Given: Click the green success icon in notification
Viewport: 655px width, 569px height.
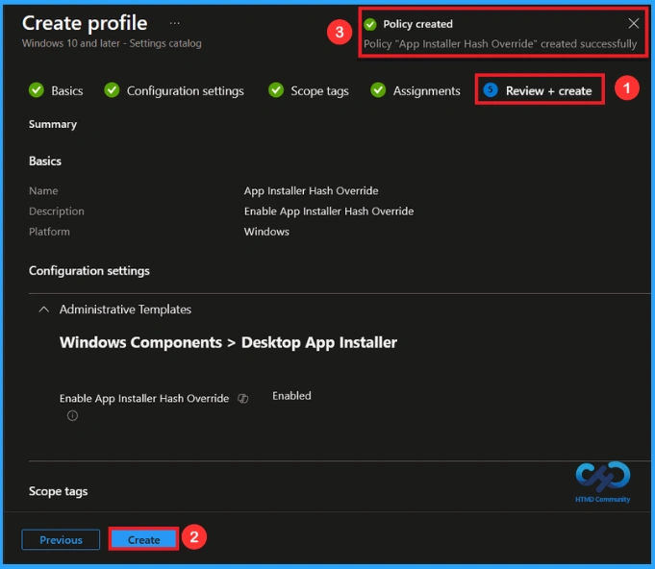Looking at the screenshot, I should click(x=369, y=24).
